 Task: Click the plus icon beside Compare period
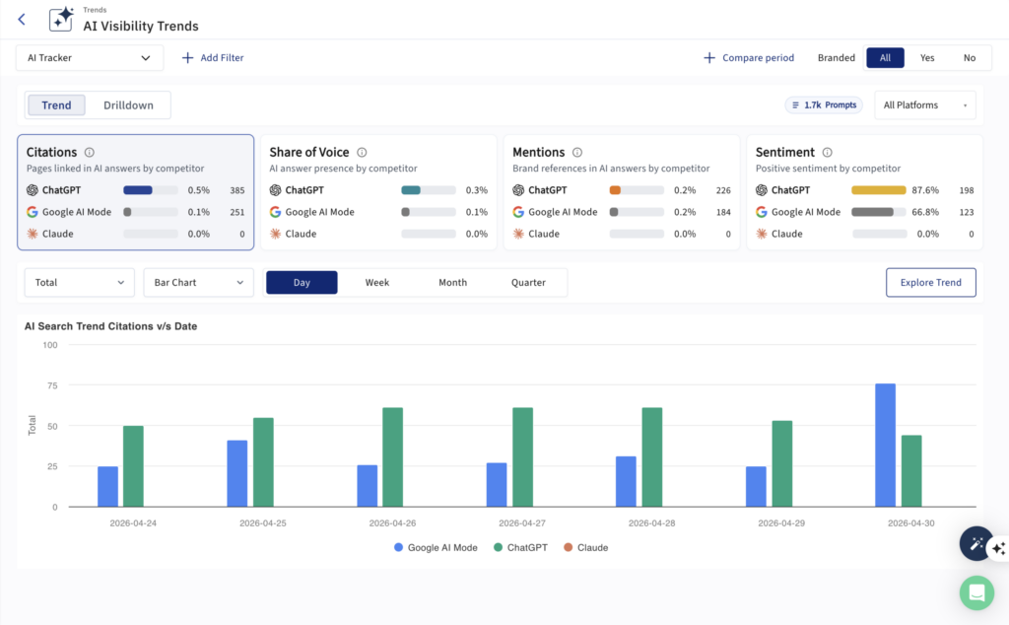709,58
